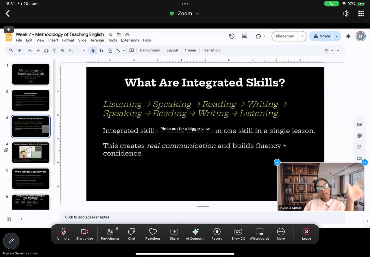
Task: Tap the annotation pencil icon
Action: (x=11, y=241)
